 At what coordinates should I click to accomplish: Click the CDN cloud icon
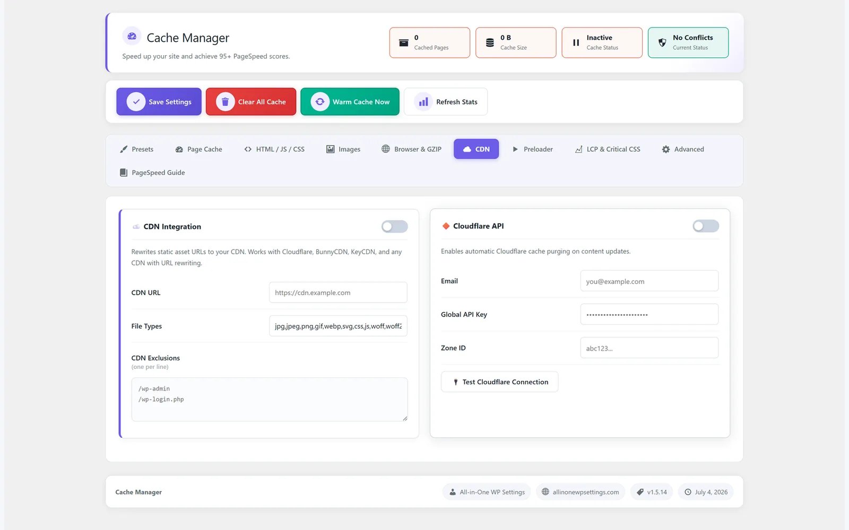pyautogui.click(x=467, y=149)
